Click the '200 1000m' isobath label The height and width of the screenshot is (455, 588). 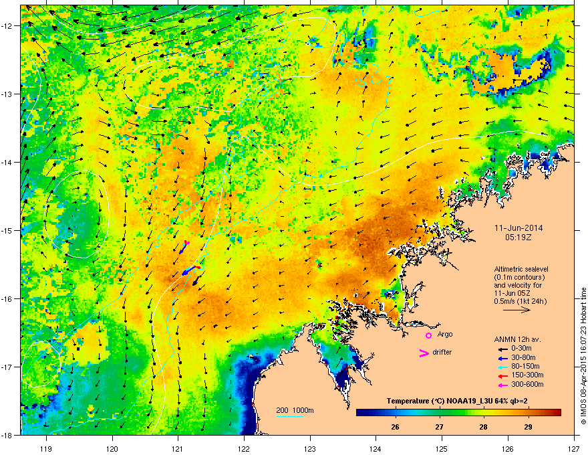pos(295,410)
